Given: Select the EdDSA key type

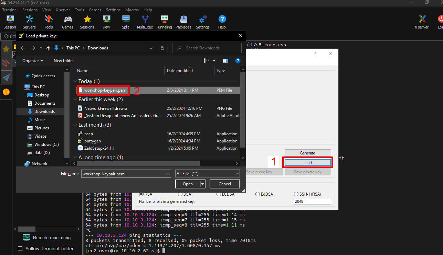Looking at the screenshot, I should (x=258, y=194).
